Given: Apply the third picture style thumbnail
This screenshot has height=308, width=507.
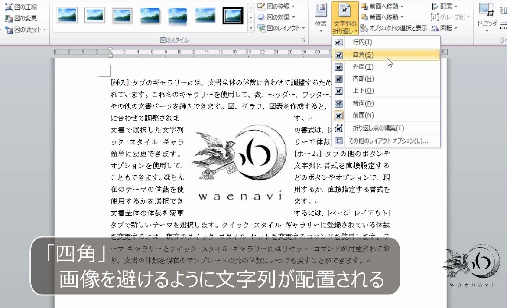Looking at the screenshot, I should coord(123,16).
